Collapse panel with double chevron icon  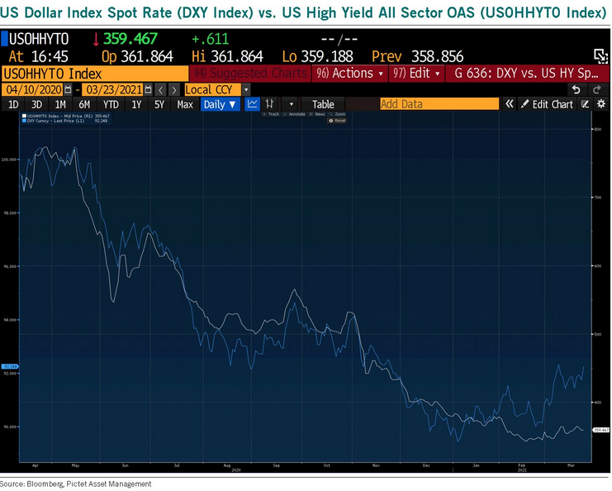click(x=509, y=104)
